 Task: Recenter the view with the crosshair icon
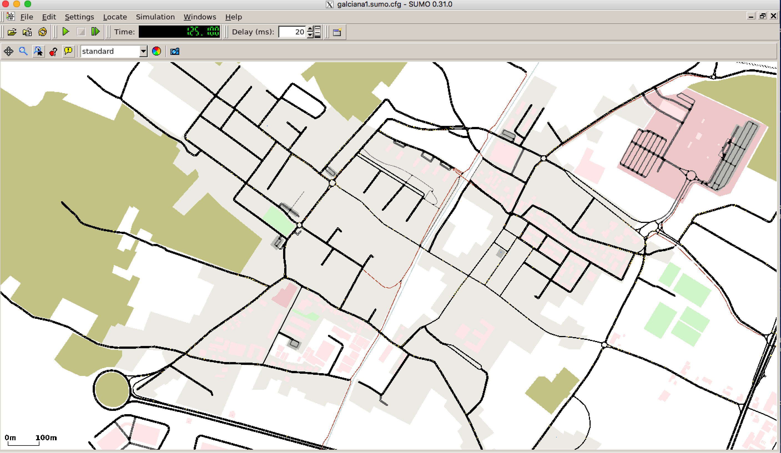9,51
